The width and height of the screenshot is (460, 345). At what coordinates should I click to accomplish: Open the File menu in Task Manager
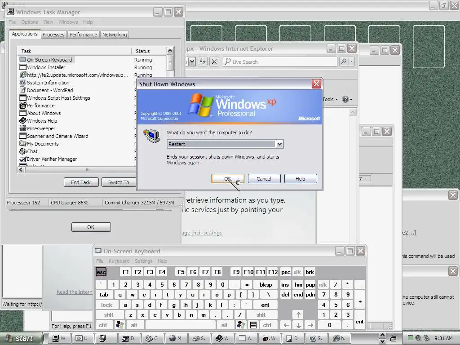[12, 22]
